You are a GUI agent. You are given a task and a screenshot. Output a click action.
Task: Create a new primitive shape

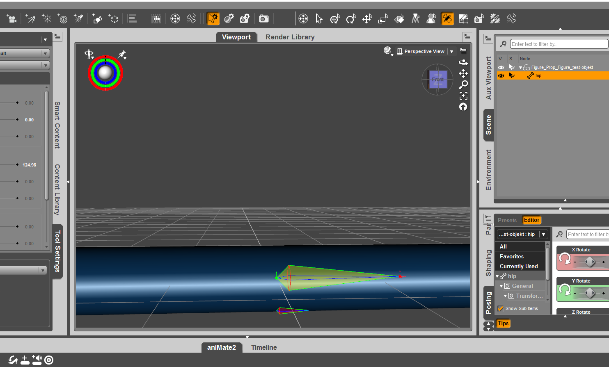point(97,18)
